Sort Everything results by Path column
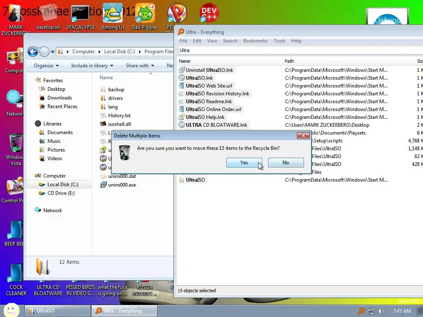This screenshot has height=317, width=423. click(335, 61)
